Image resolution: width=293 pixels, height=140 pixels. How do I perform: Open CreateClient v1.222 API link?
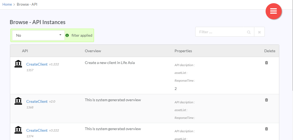click(37, 64)
